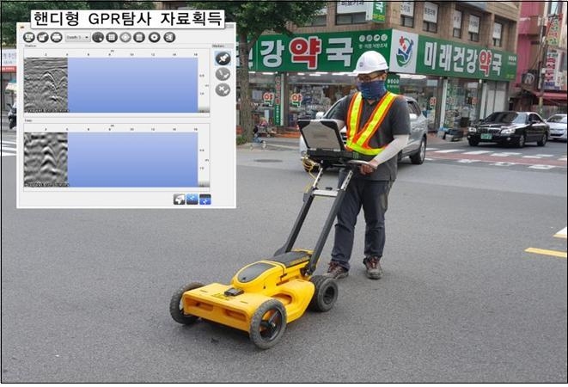Click the circular record-ring icon in toolbar
Image resolution: width=568 pixels, height=387 pixels.
(155, 37)
